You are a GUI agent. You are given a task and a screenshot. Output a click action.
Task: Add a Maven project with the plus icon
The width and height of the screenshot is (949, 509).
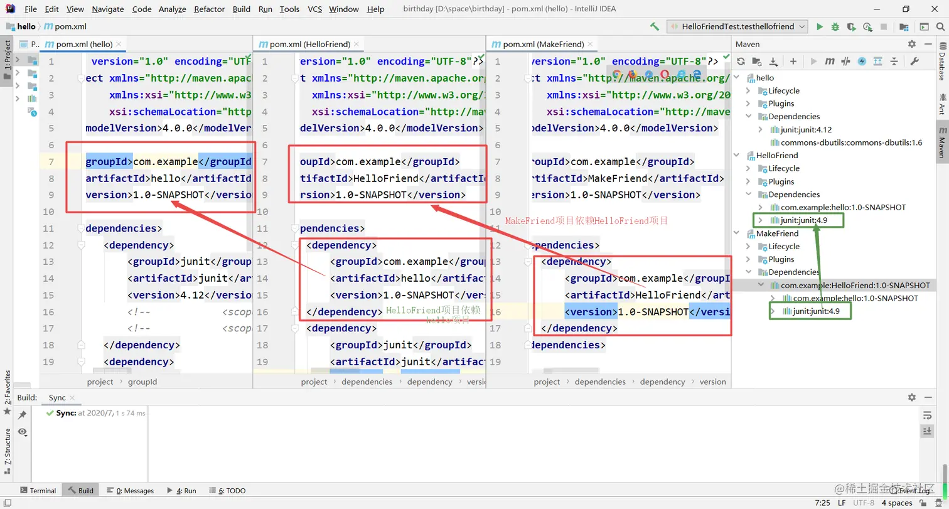pyautogui.click(x=793, y=62)
